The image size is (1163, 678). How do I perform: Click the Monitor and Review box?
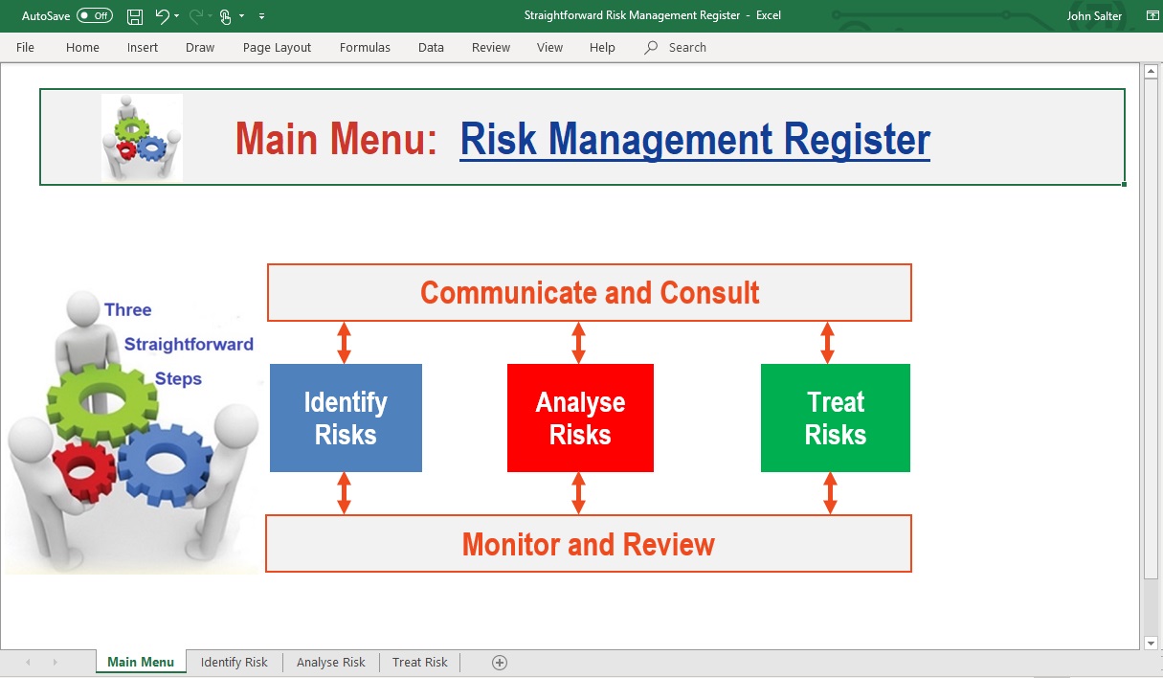[589, 544]
